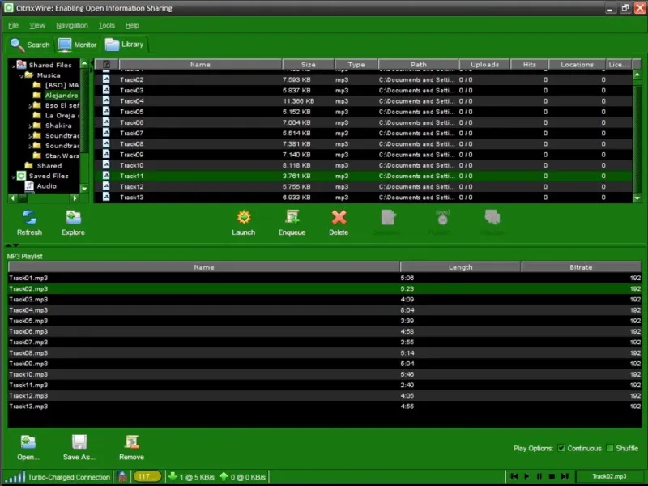Sort library by Name column header
This screenshot has height=486, width=648.
200,65
